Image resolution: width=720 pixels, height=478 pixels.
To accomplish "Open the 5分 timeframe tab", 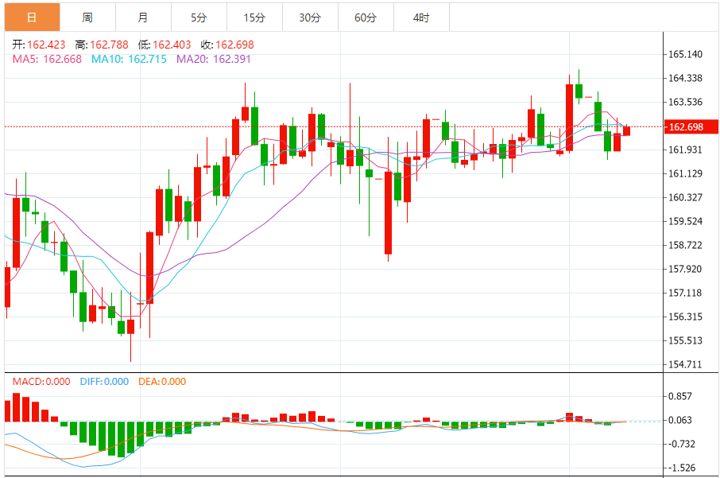I will 199,17.
